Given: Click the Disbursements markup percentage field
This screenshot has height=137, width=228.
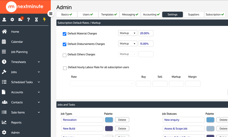Looking at the screenshot, I should 146,44.
